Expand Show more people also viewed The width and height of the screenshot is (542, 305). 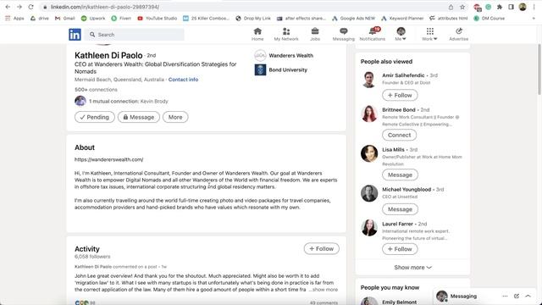click(412, 268)
